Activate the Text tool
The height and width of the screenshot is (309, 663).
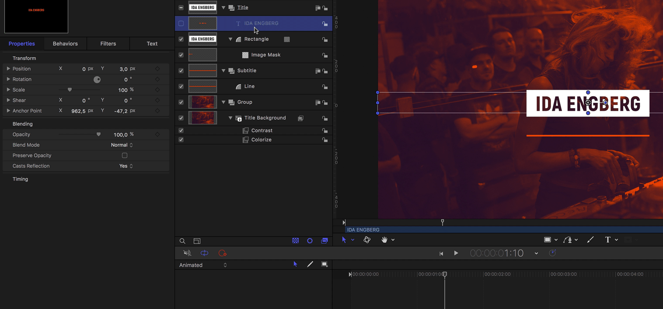[x=607, y=240]
